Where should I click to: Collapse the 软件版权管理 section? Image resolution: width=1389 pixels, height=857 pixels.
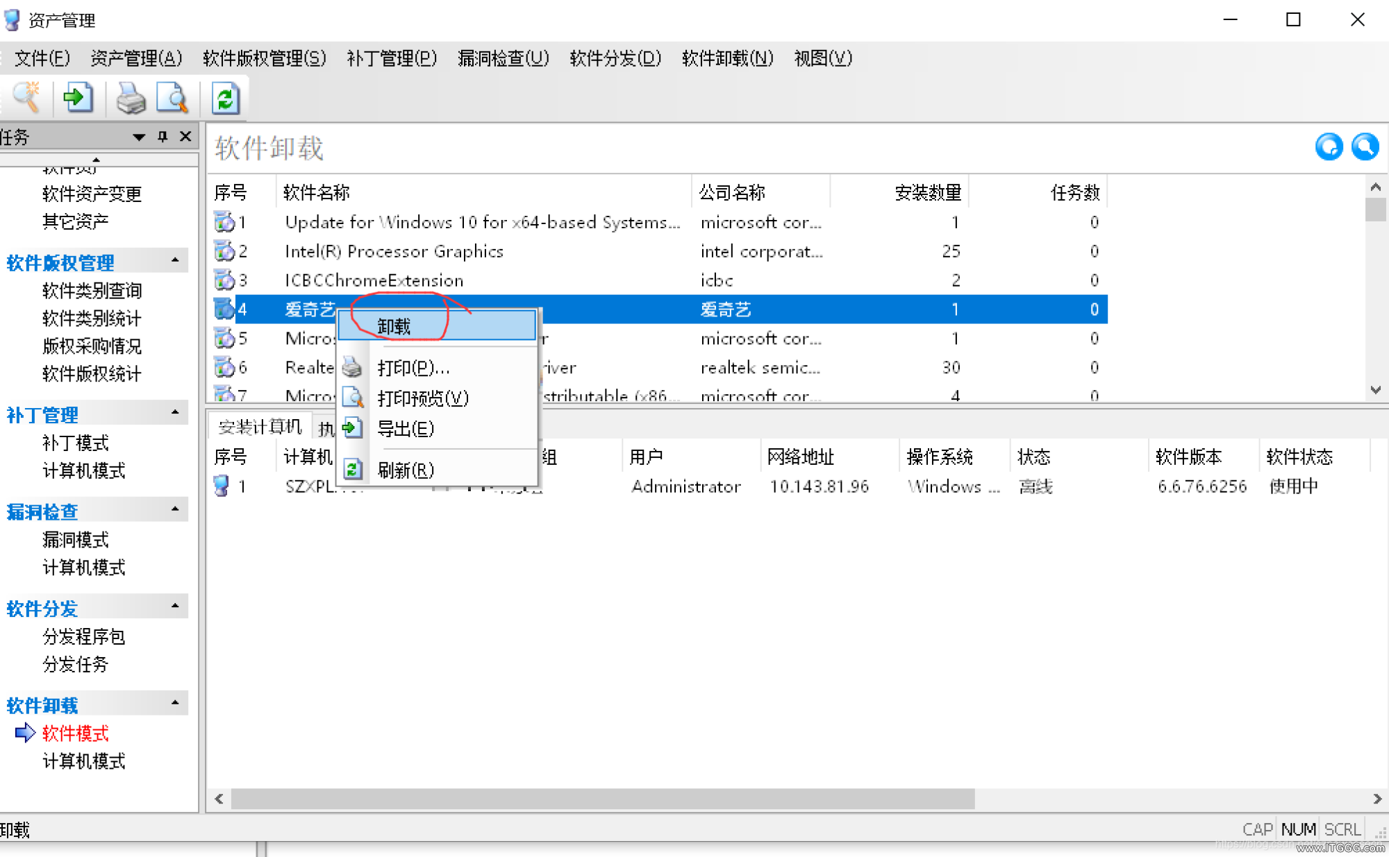tap(175, 261)
